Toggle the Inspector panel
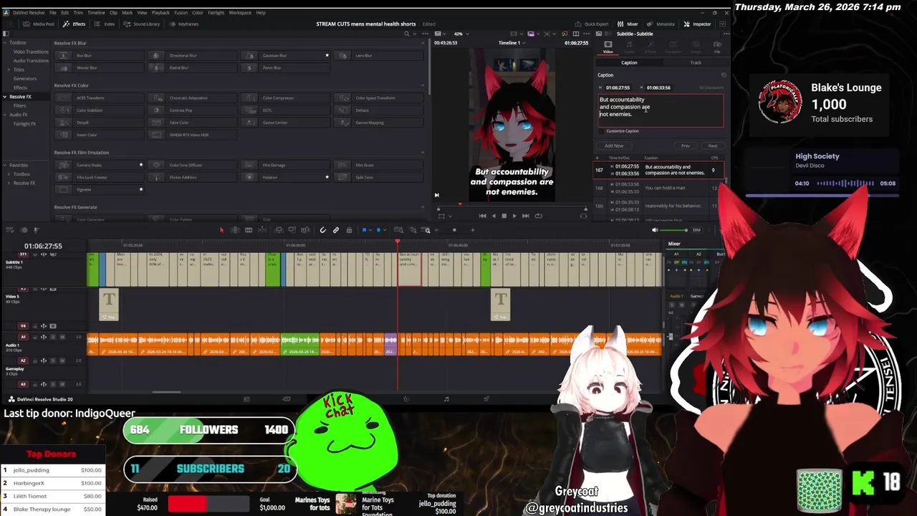This screenshot has height=516, width=917. click(697, 24)
